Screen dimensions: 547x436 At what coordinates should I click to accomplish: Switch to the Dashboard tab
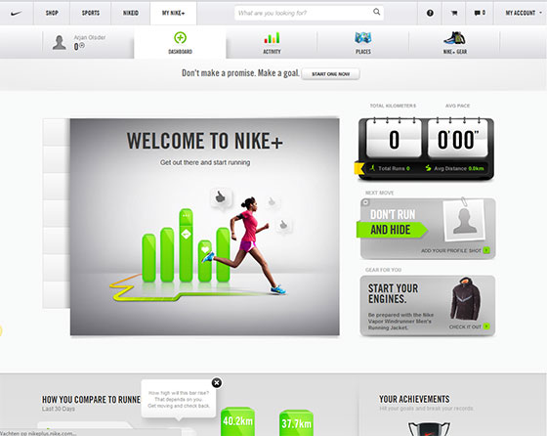tap(180, 43)
